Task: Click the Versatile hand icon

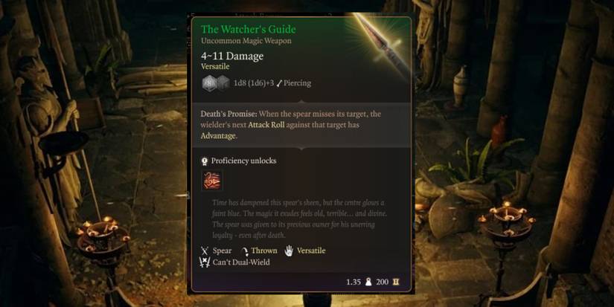Action: tap(289, 251)
